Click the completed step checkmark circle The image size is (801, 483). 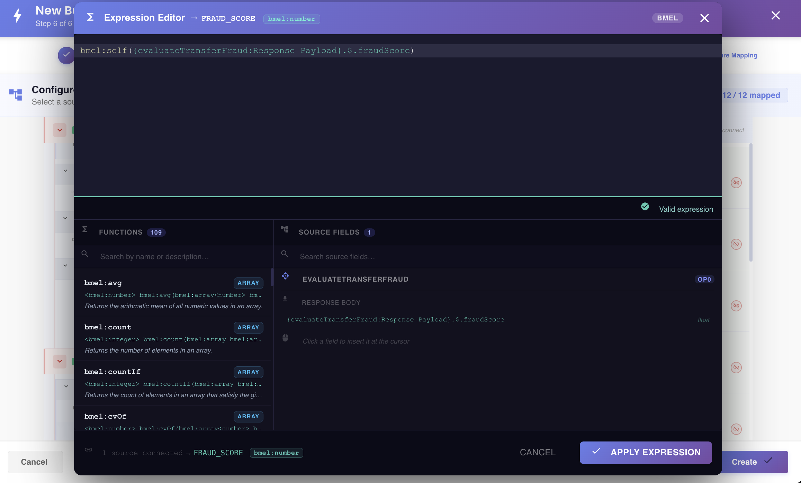click(66, 55)
